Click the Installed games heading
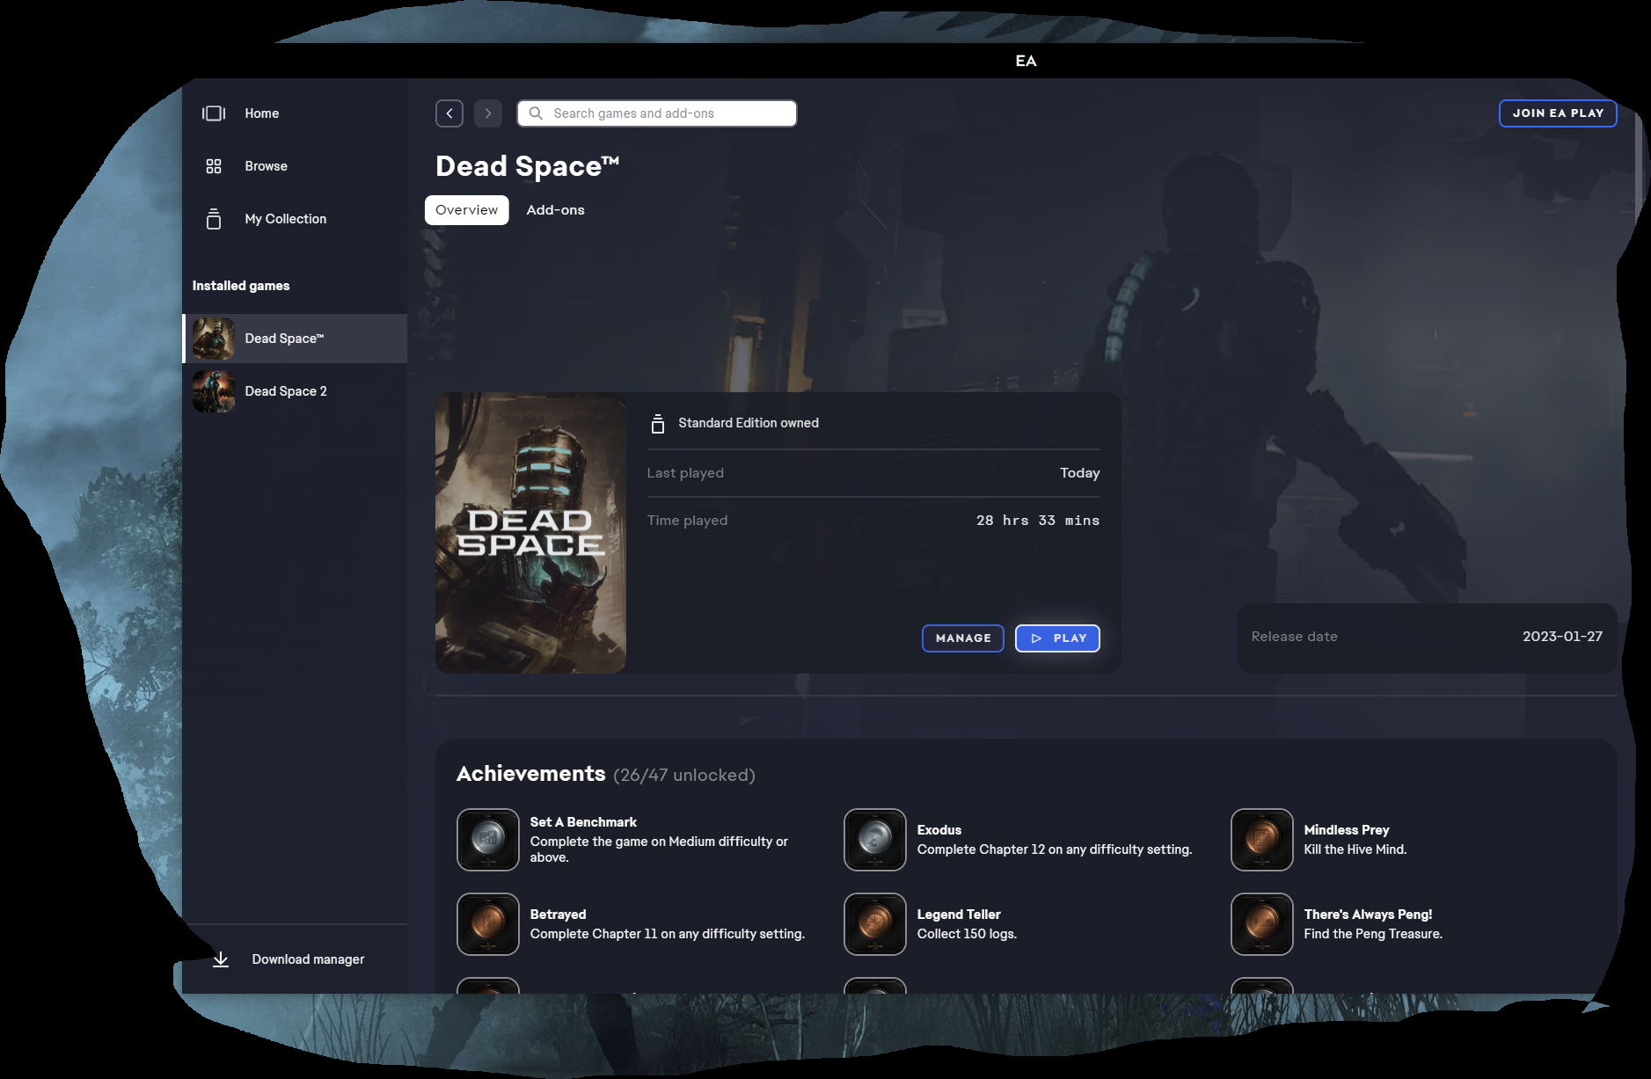This screenshot has width=1651, height=1079. (241, 286)
